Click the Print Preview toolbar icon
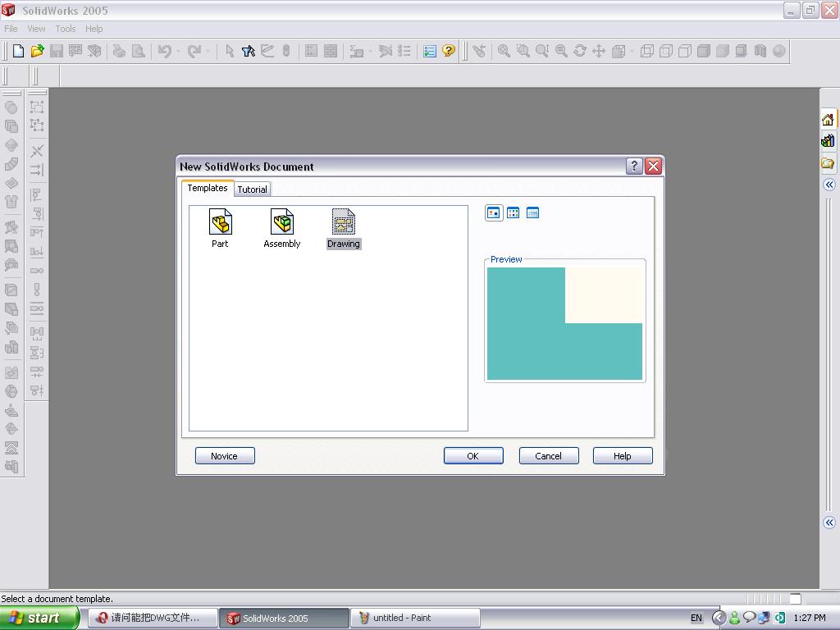Image resolution: width=840 pixels, height=630 pixels. (x=138, y=51)
